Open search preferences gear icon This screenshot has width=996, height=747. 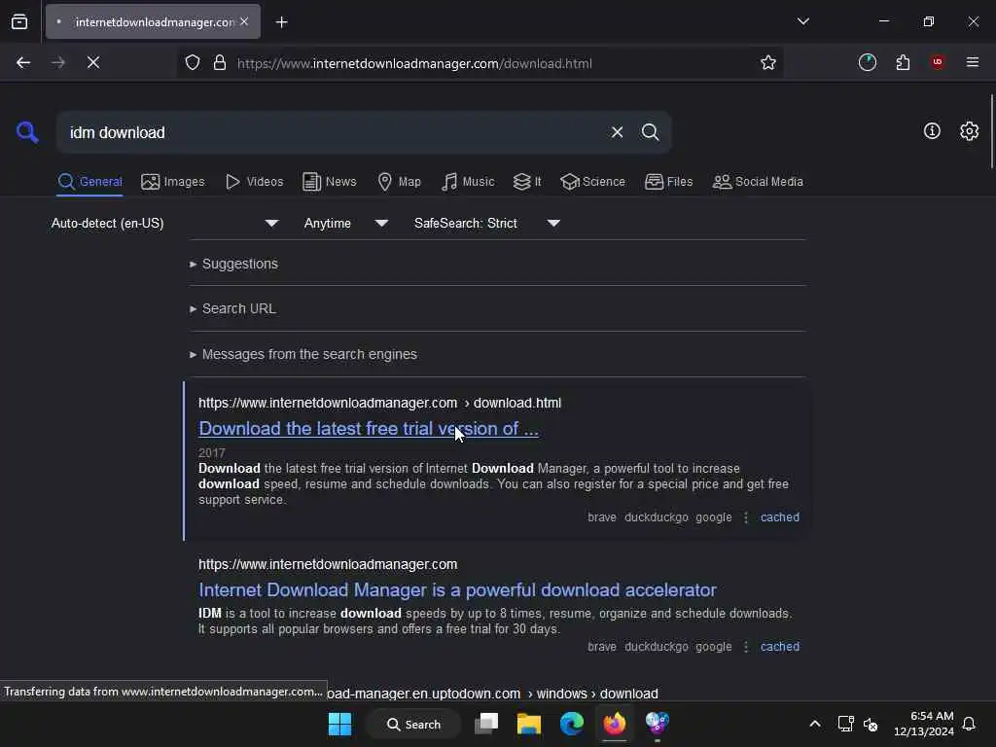click(969, 131)
